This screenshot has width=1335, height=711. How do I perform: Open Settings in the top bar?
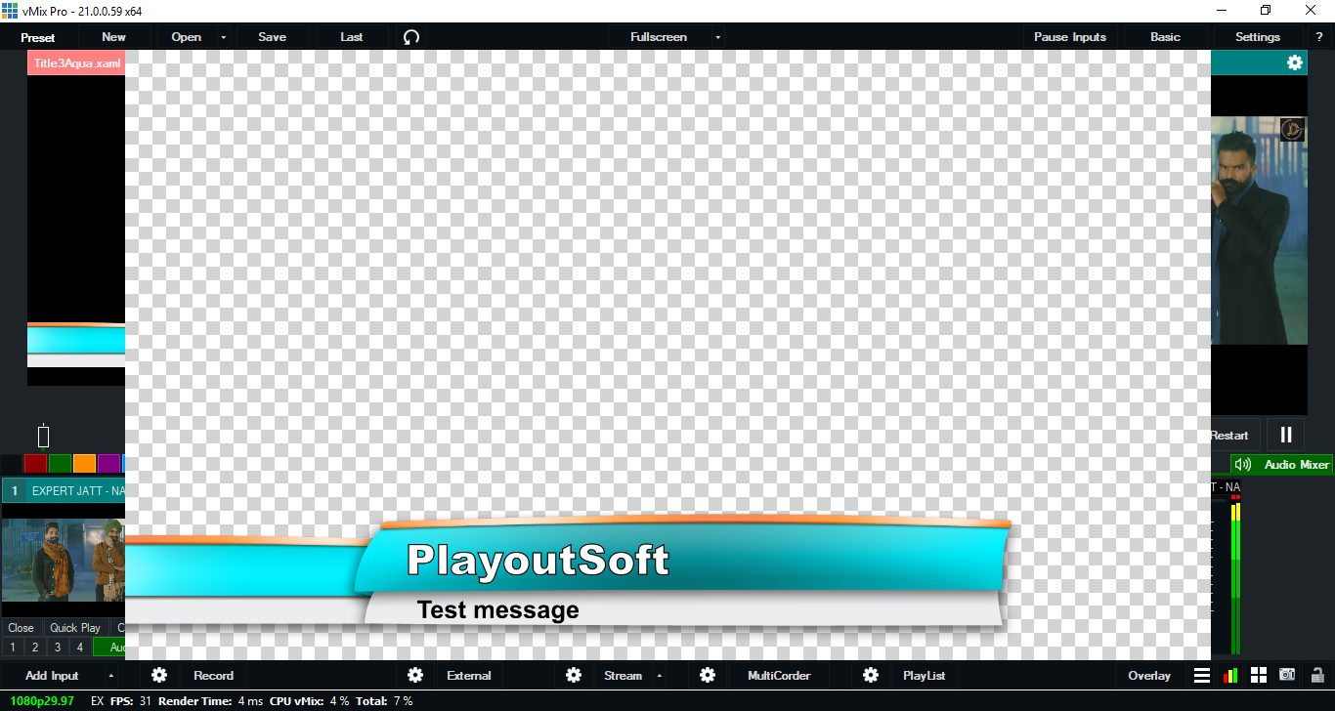pos(1258,37)
